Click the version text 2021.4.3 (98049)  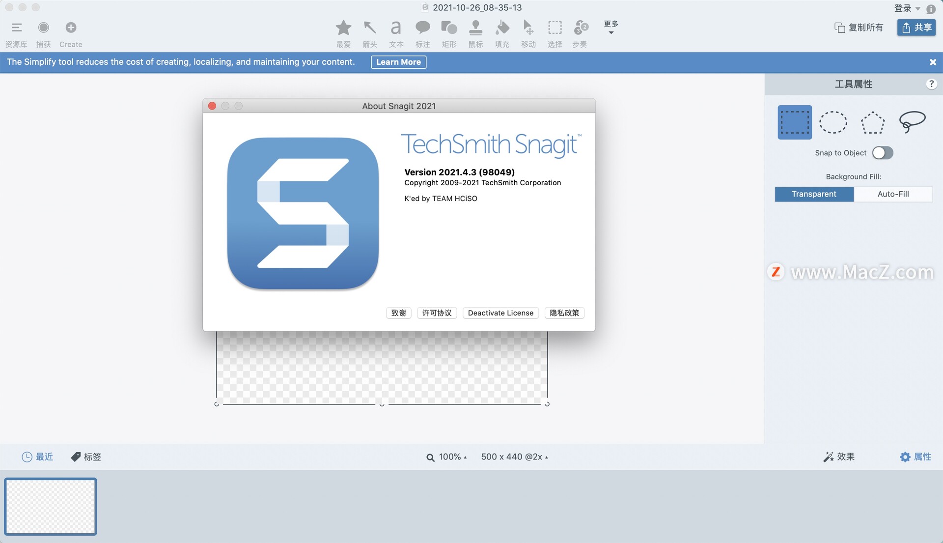pyautogui.click(x=459, y=172)
